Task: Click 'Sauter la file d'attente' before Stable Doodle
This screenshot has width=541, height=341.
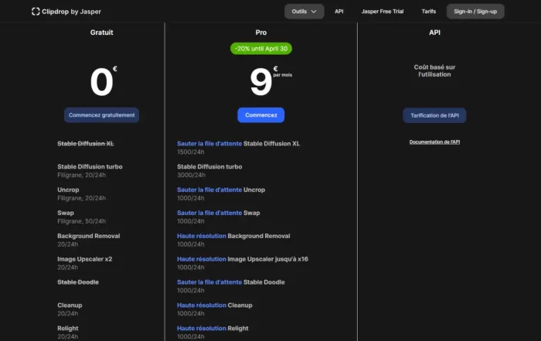Action: click(209, 282)
